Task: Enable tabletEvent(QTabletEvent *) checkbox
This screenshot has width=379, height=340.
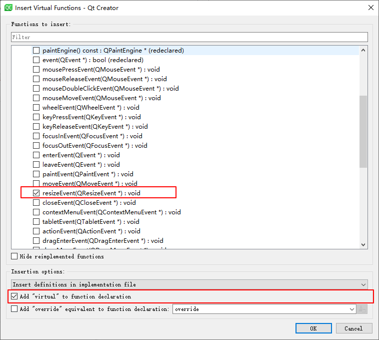Action: click(36, 222)
